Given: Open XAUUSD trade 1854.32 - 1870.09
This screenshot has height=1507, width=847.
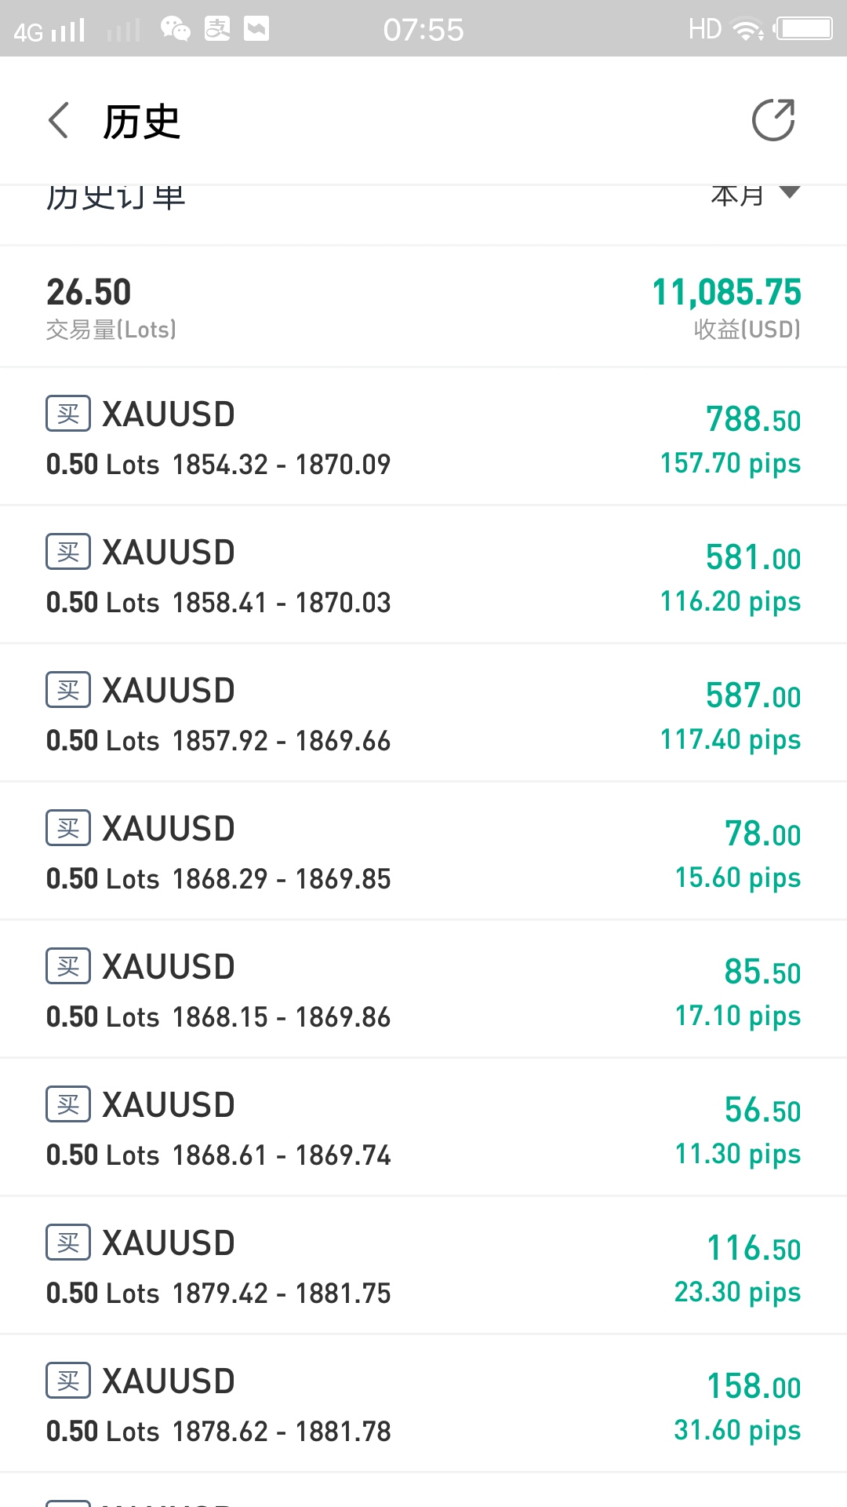Looking at the screenshot, I should click(423, 436).
